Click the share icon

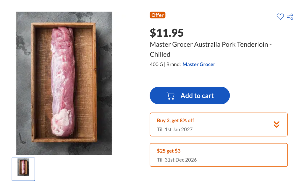coord(290,17)
